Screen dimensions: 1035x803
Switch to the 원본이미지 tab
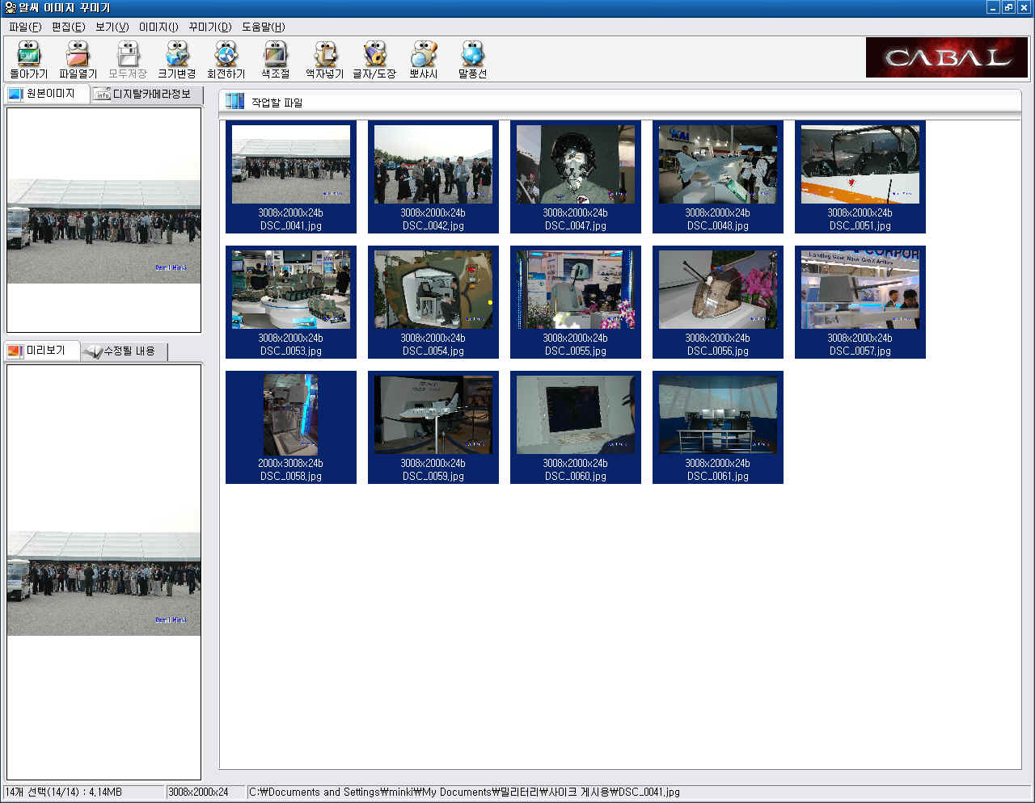click(47, 94)
